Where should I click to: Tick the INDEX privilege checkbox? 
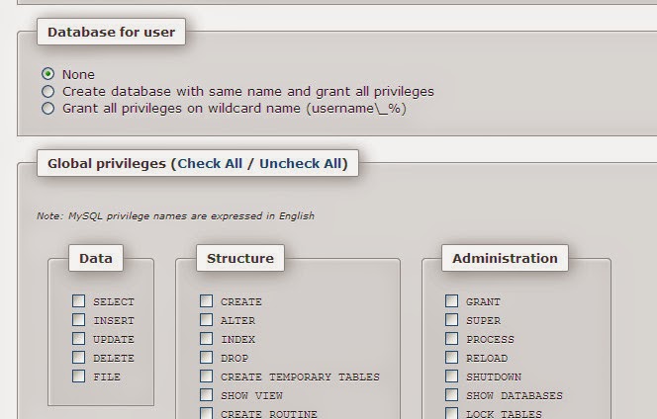click(206, 339)
